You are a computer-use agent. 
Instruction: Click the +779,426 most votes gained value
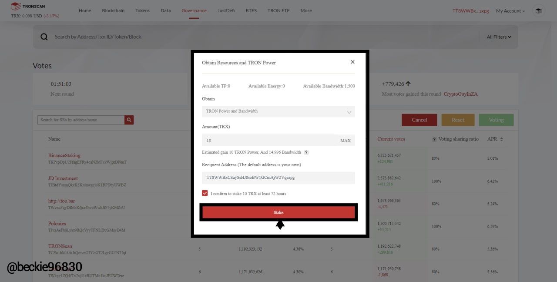[x=393, y=84]
